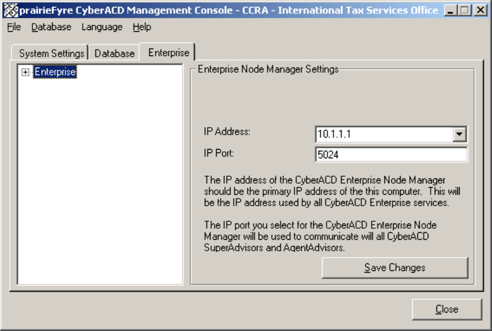The image size is (492, 331).
Task: Select the Enterprise tab
Action: point(168,53)
